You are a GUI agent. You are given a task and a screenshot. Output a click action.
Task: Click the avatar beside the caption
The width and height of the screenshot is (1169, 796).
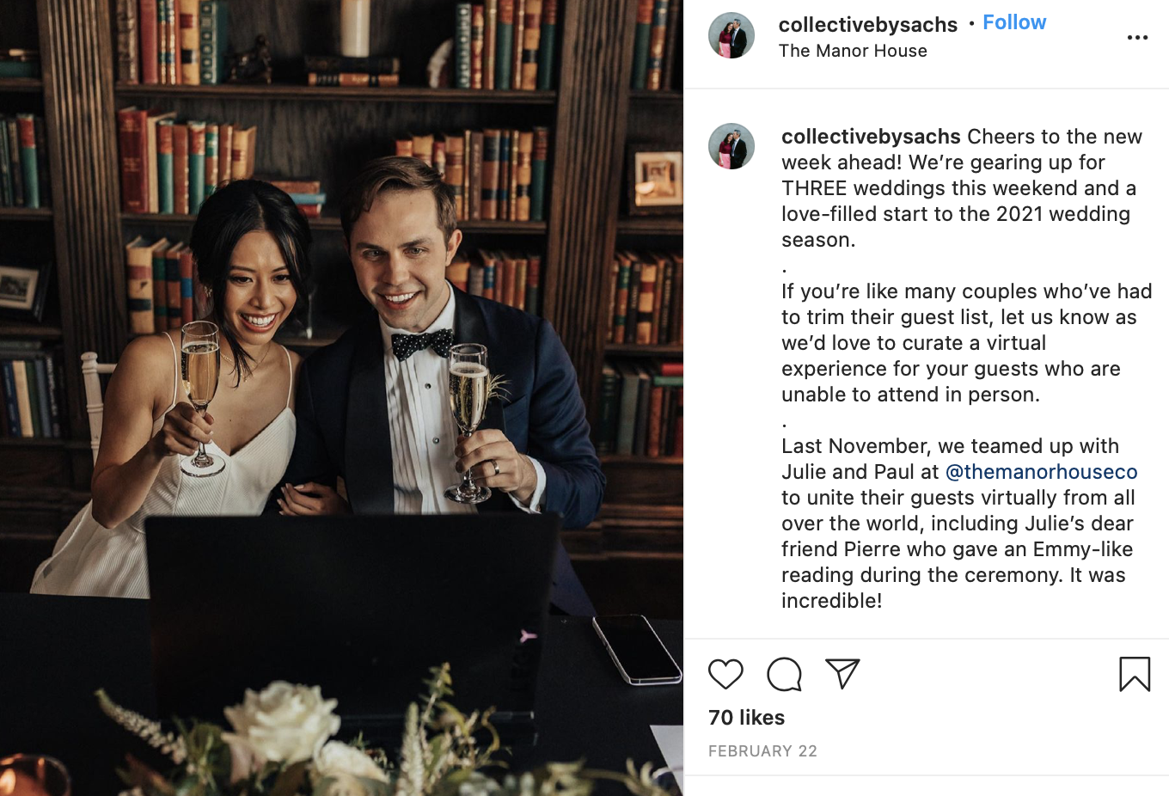[731, 146]
